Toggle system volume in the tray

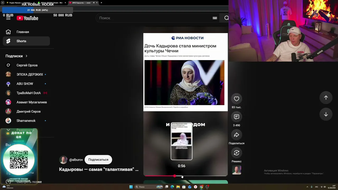[x=325, y=187]
